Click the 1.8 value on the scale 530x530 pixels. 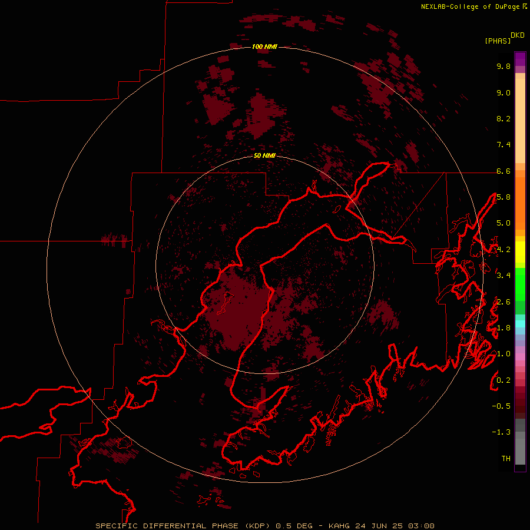tap(503, 328)
